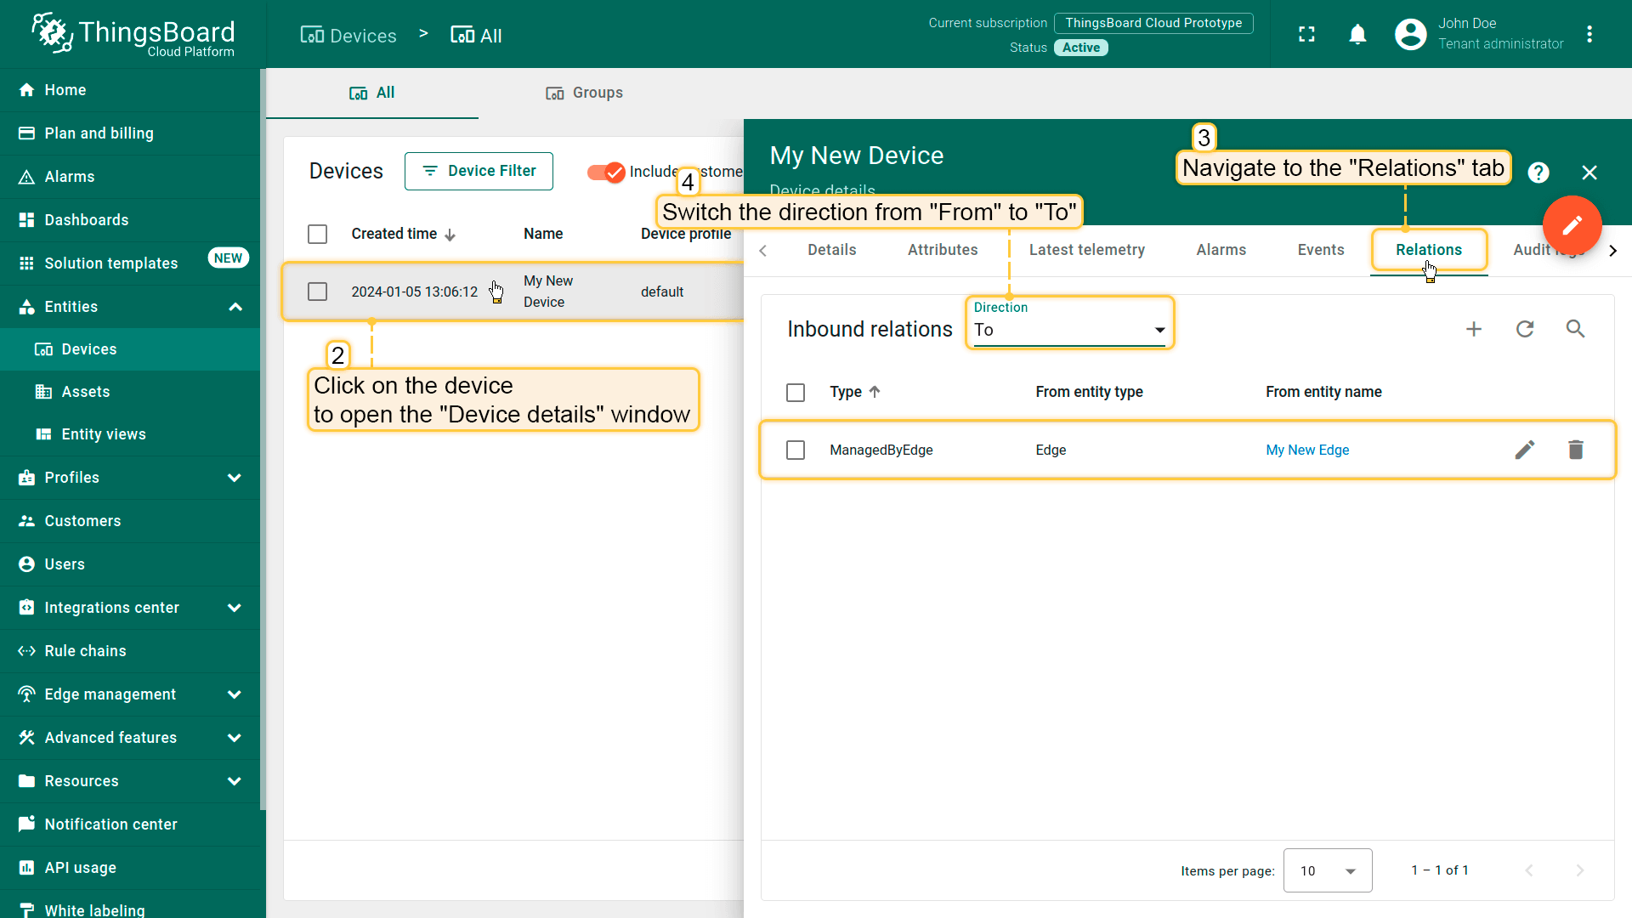1632x918 pixels.
Task: Click the orange edit device button
Action: click(x=1572, y=225)
